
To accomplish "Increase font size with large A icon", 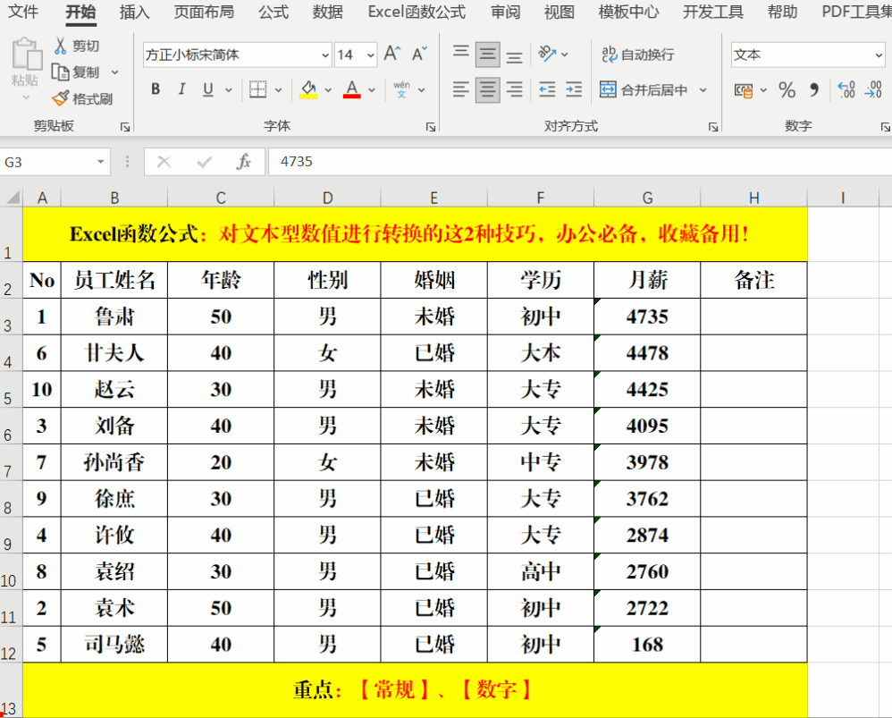I will pos(392,54).
